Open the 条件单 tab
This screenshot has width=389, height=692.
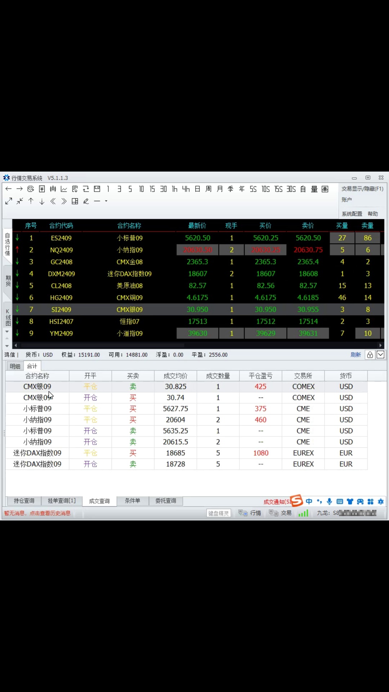133,501
